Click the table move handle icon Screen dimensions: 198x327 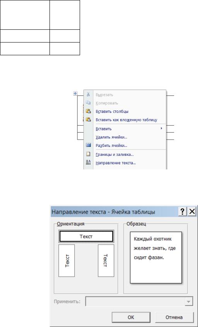point(75,94)
